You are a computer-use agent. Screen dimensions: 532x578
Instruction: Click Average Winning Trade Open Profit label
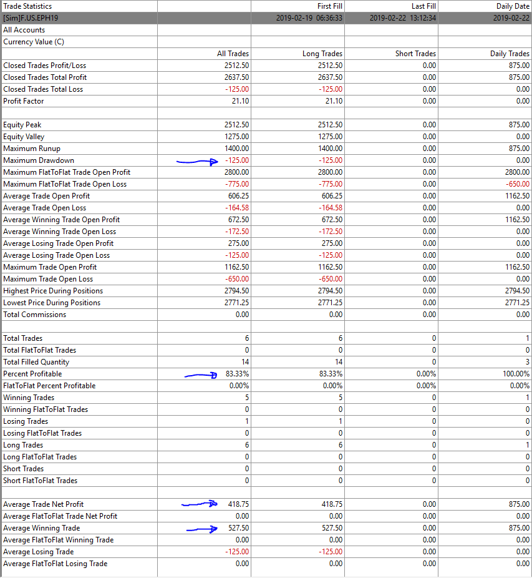pos(62,220)
